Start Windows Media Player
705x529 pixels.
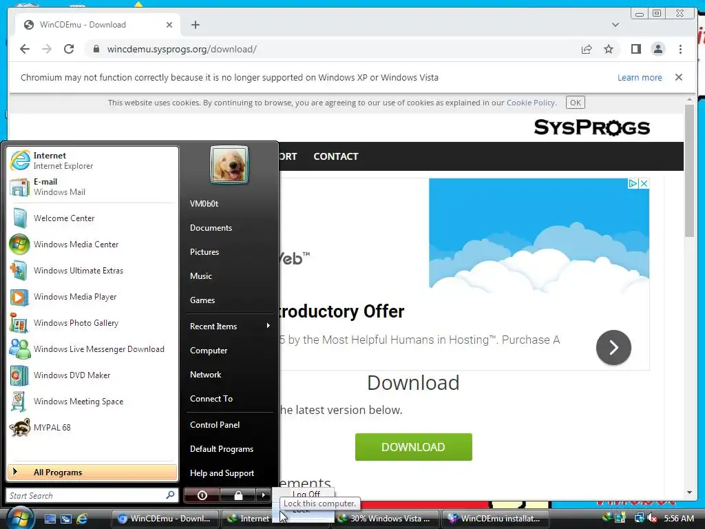pyautogui.click(x=92, y=296)
